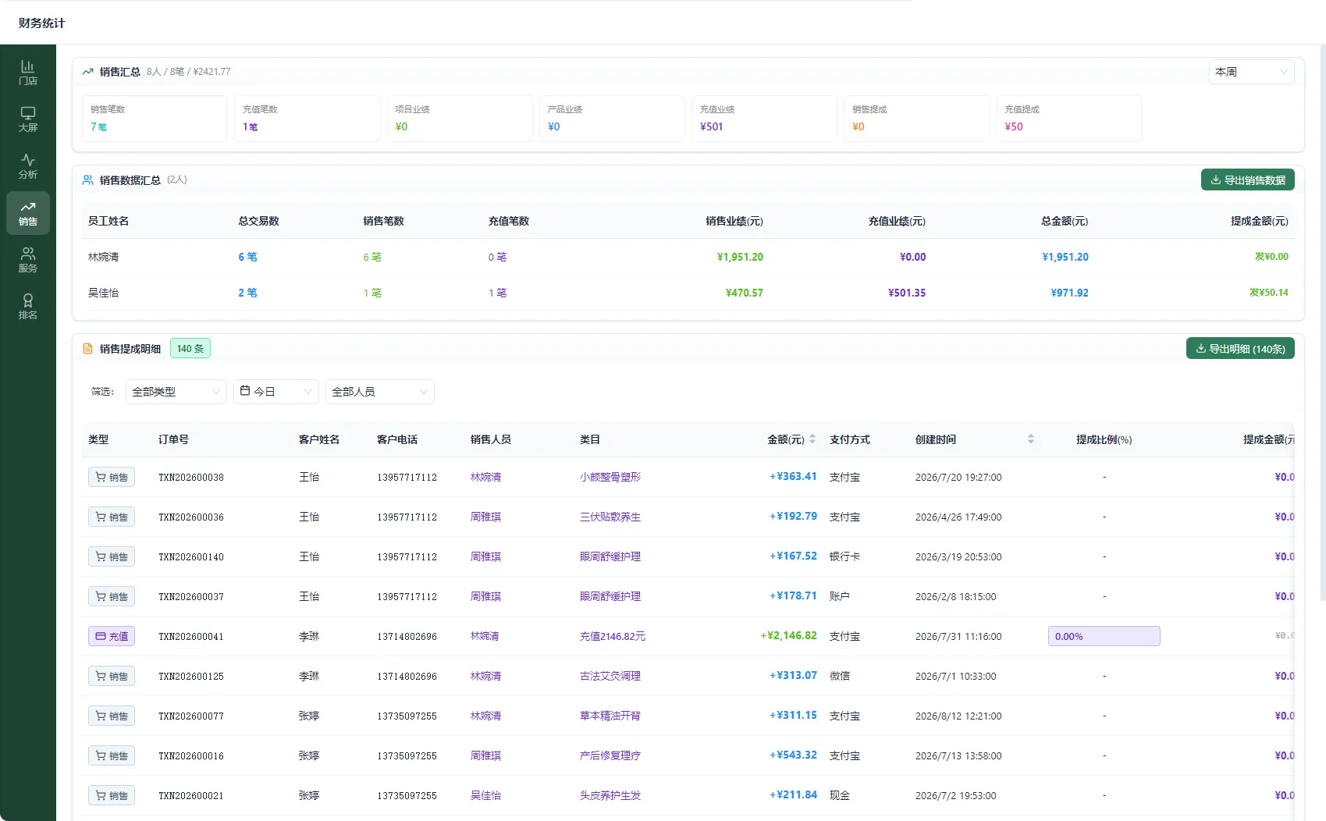The image size is (1326, 821).
Task: Sort by the 创建时间 column sort arrows
Action: coord(1031,439)
